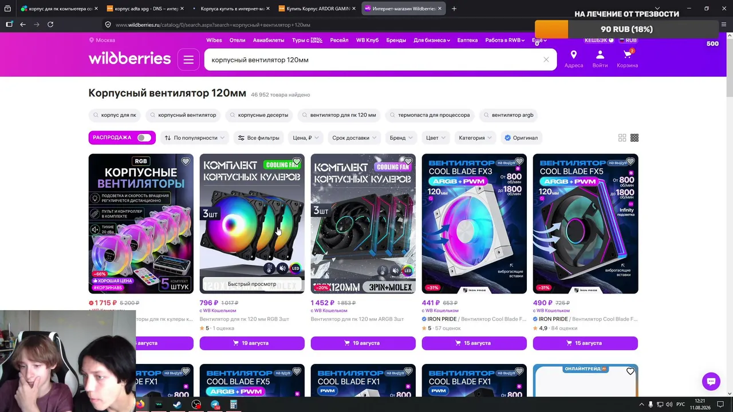
Task: Open the 1 452 ₽ ARGB kit product image
Action: pos(363,224)
